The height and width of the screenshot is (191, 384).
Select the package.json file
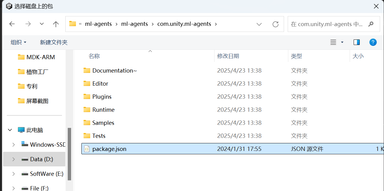coord(232,149)
